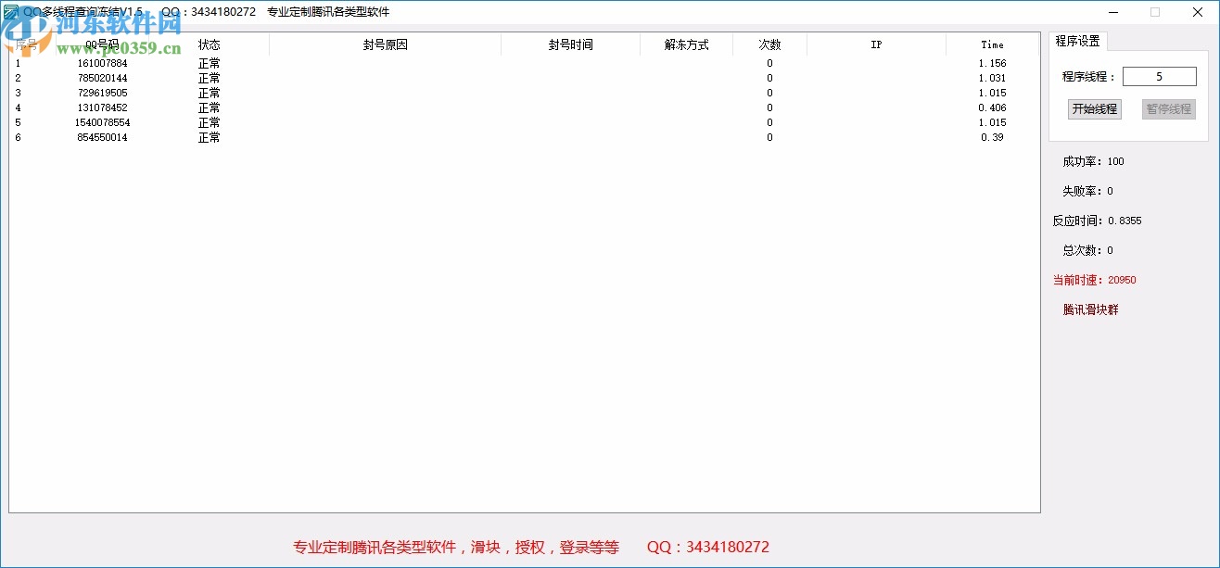Click the 封号原因 column header
The height and width of the screenshot is (568, 1220).
point(384,44)
